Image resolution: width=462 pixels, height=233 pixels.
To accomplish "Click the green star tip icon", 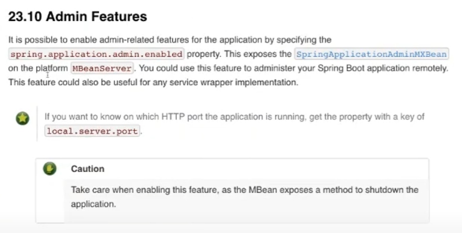I will 22,118.
